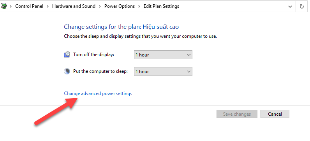The width and height of the screenshot is (310, 141).
Task: Navigate to Hardware and Sound breadcrumb
Action: 74,6
